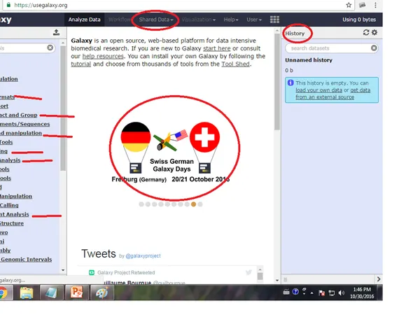420x315 pixels.
Task: Show hidden tray icons arrow
Action: coord(312,293)
